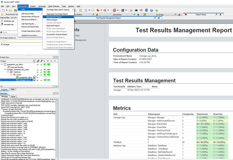The height and width of the screenshot is (160, 233).
Task: Collapse the Compiler_Template_Not_Used tree node
Action: pyautogui.click(x=5, y=70)
